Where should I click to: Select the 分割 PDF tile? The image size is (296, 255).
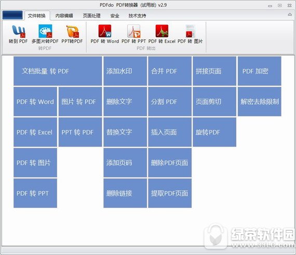[170, 102]
